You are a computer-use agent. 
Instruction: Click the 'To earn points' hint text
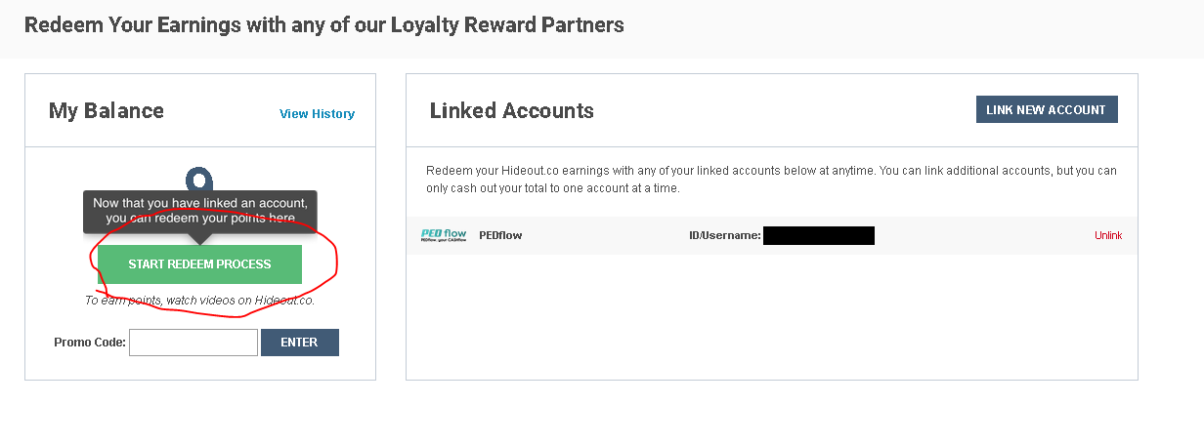pyautogui.click(x=199, y=301)
